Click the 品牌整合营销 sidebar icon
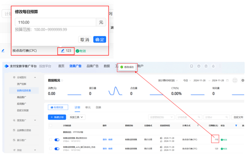The image size is (247, 155). 14,130
